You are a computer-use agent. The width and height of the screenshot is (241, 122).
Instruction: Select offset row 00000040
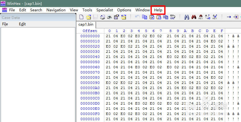[90, 57]
